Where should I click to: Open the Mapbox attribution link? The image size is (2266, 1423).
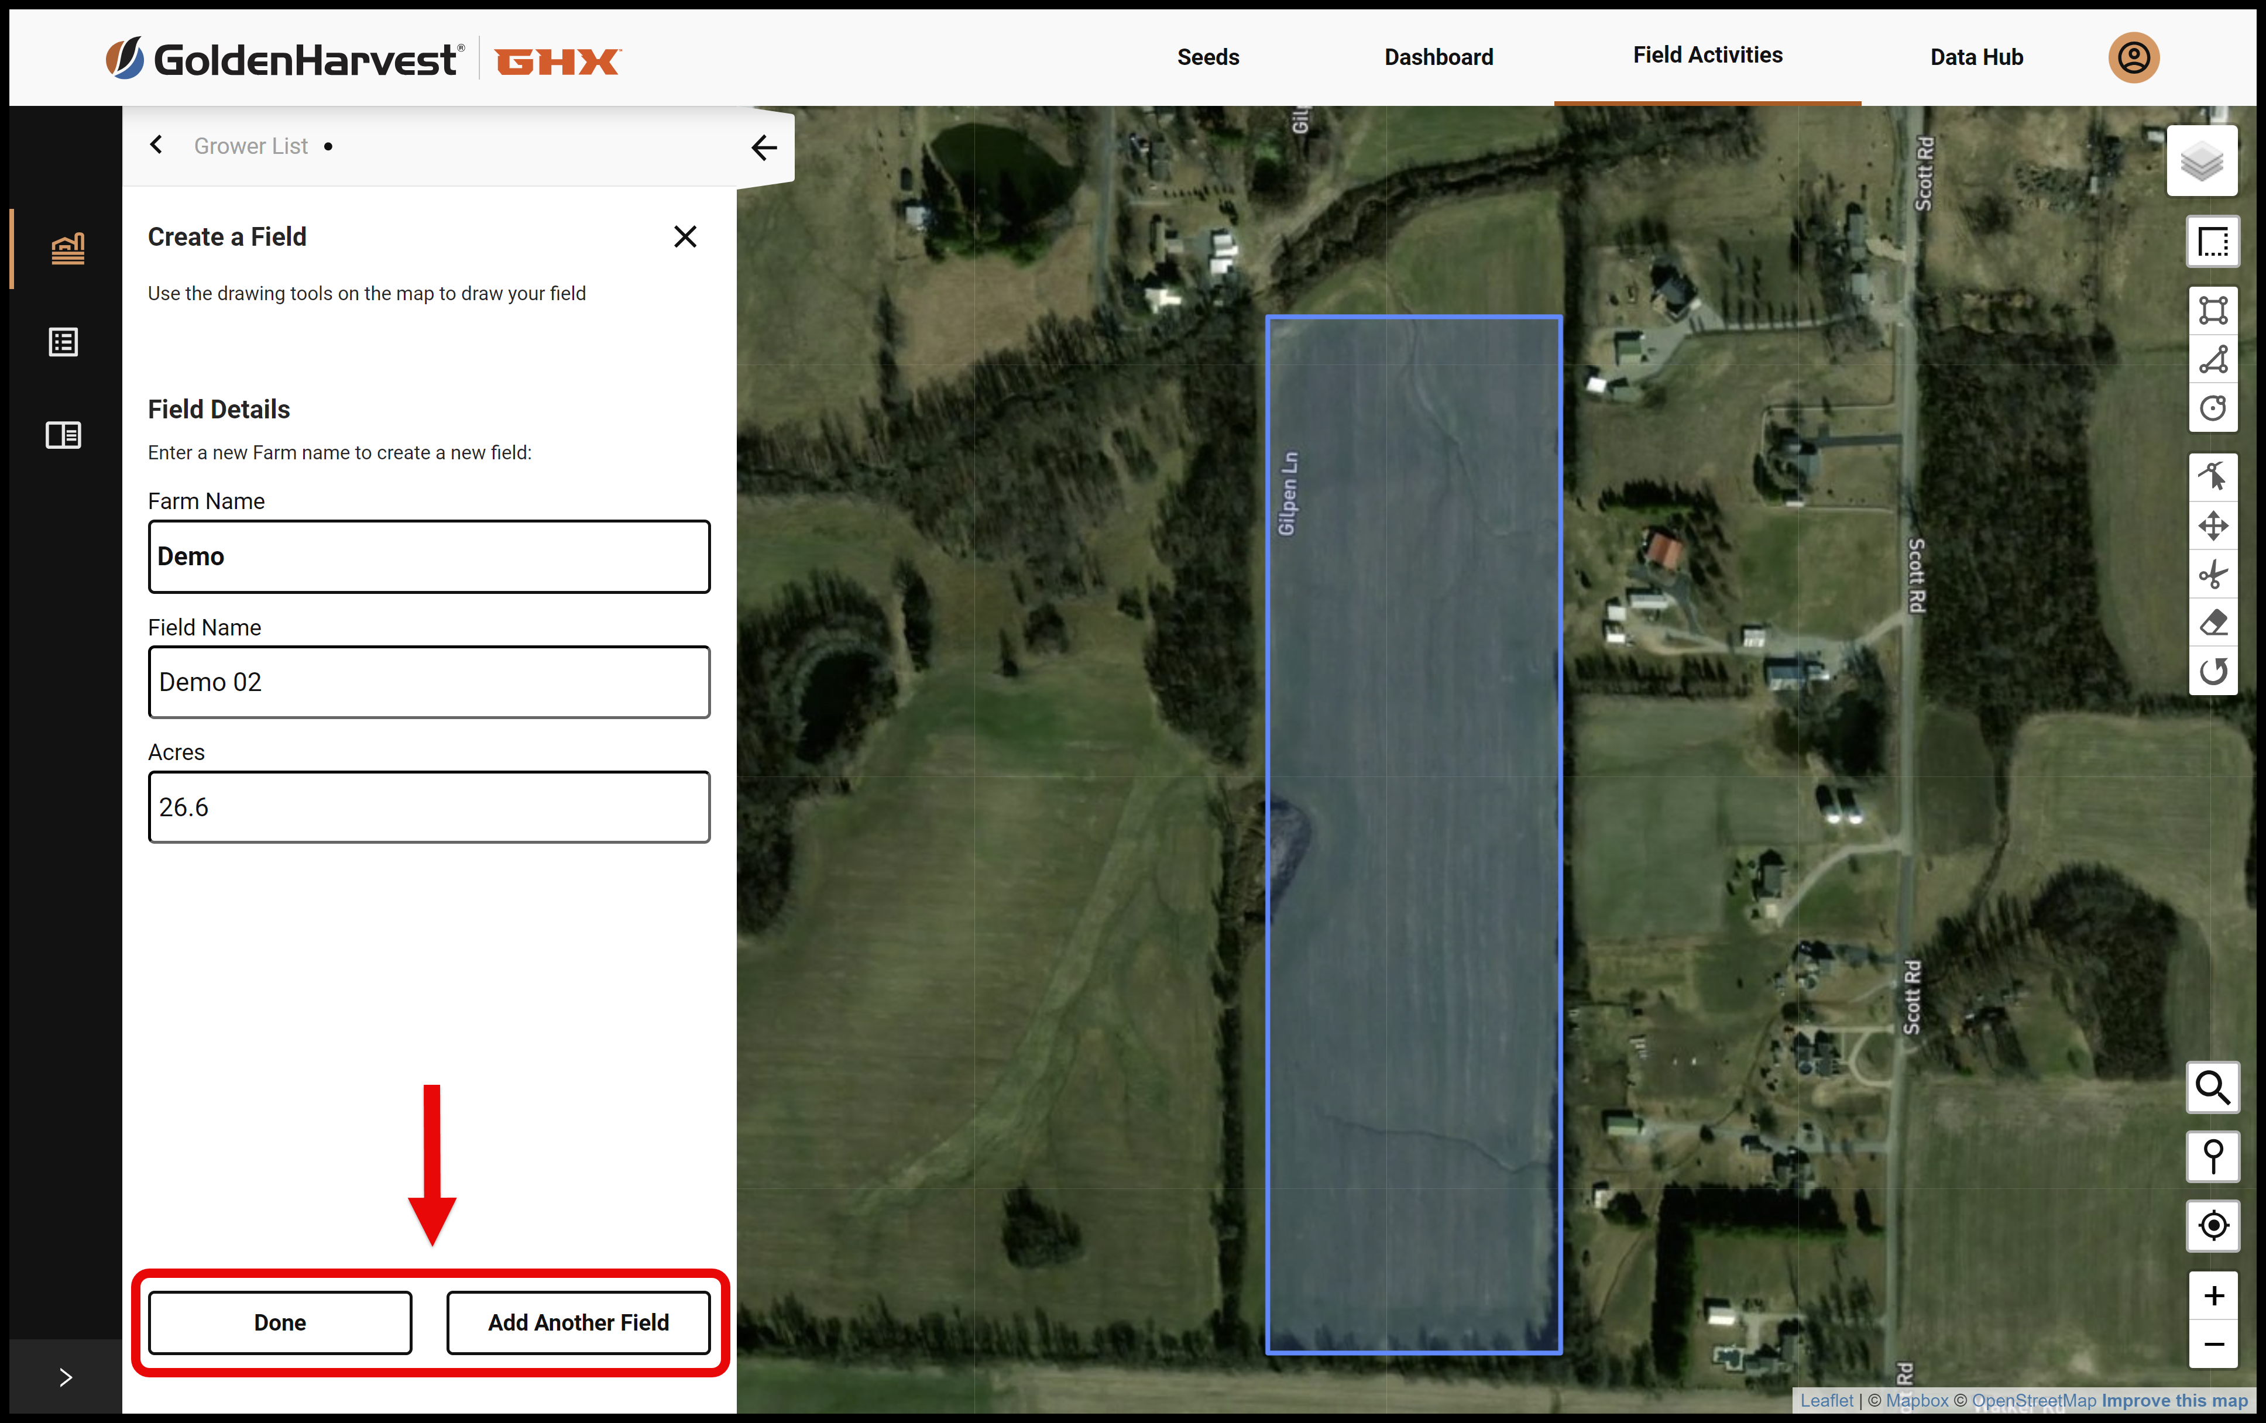click(x=1917, y=1400)
